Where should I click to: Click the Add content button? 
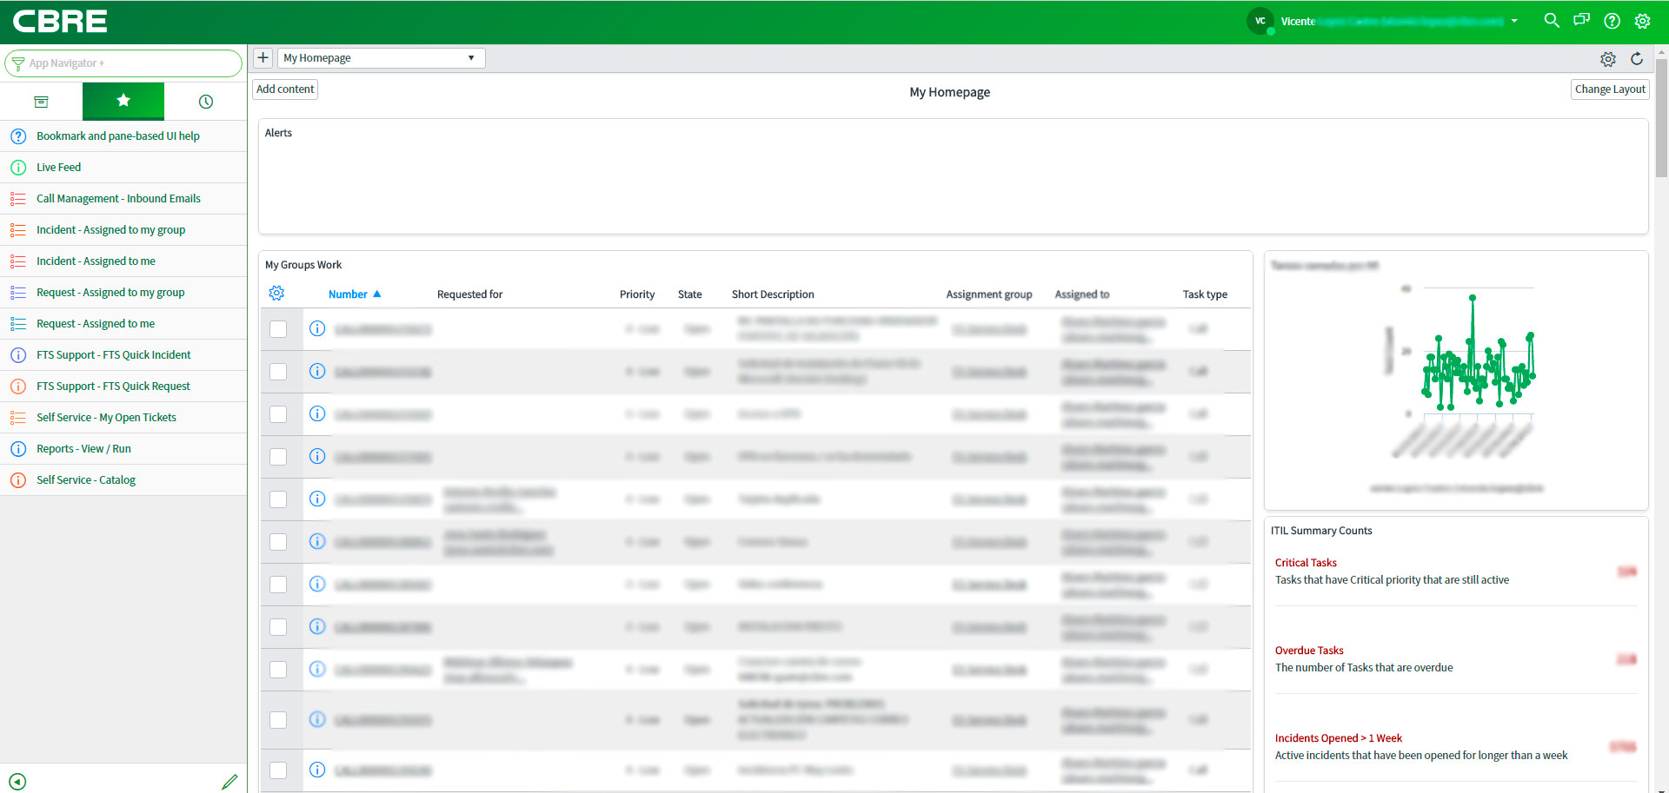(284, 89)
